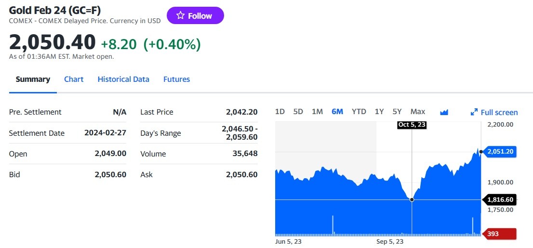Click the 2,051.20 current price label
Image resolution: width=533 pixels, height=248 pixels.
point(500,152)
